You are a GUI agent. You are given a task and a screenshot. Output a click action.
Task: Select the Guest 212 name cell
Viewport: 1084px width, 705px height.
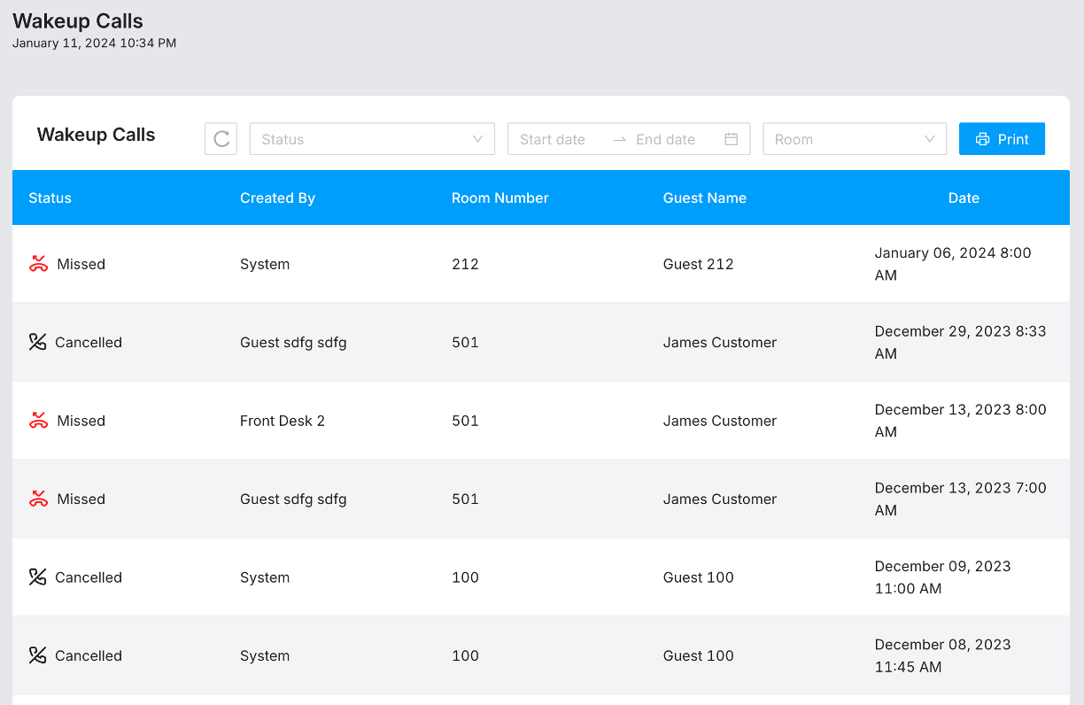pyautogui.click(x=699, y=264)
